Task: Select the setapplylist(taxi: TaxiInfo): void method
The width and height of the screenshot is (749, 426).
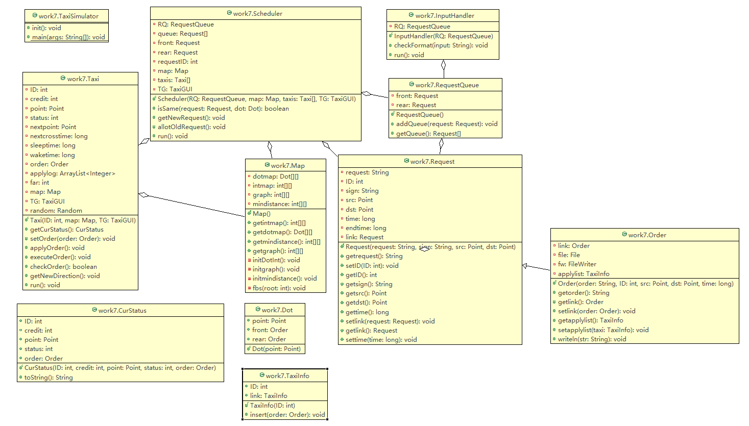Action: (603, 330)
